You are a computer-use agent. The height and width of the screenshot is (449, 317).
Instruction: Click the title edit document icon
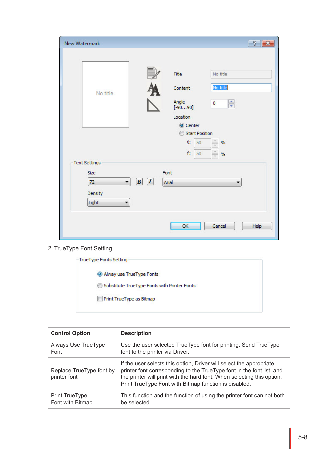click(x=154, y=73)
